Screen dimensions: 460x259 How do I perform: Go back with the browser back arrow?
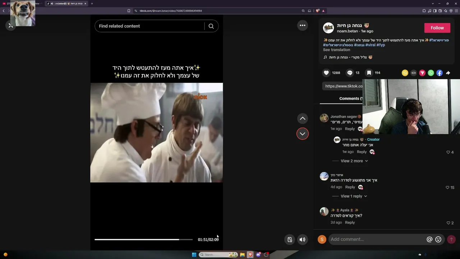[4, 11]
